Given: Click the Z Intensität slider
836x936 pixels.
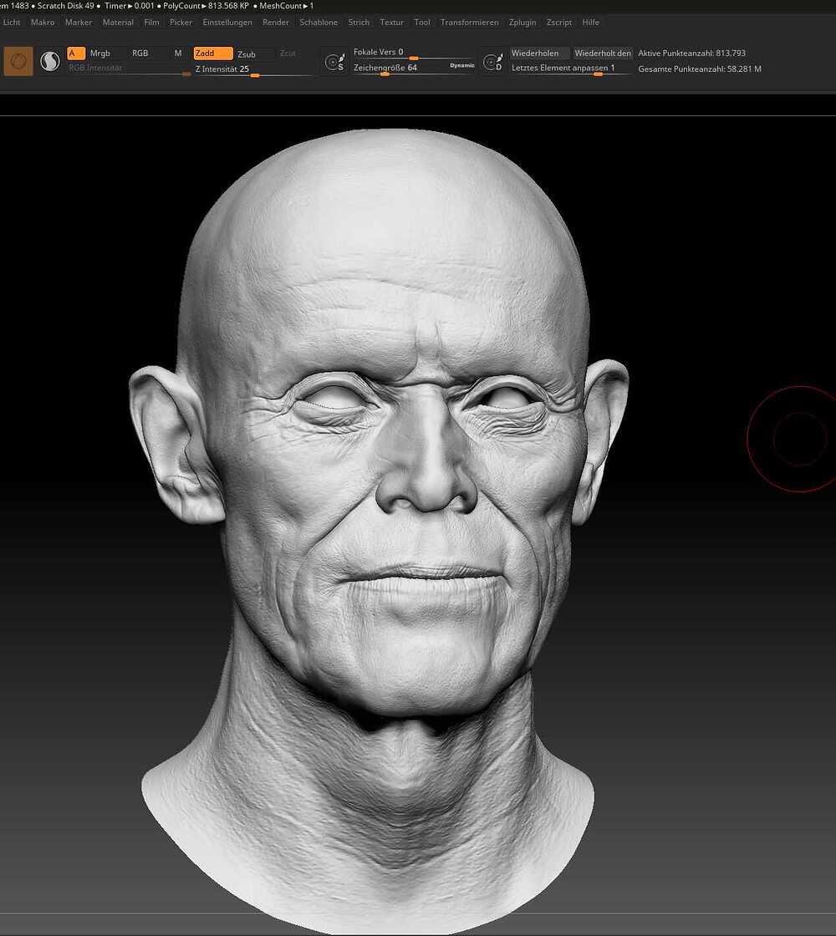Looking at the screenshot, I should 254,70.
